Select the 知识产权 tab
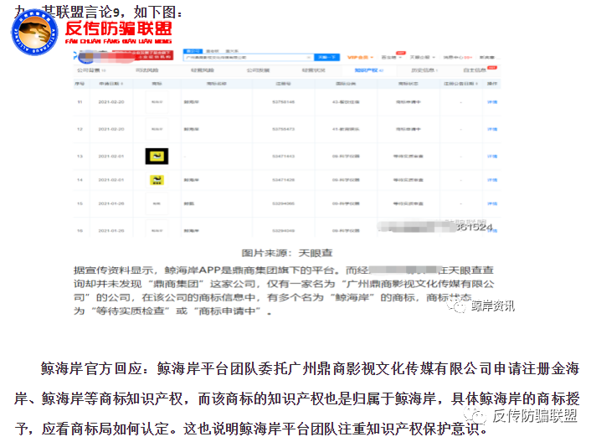Screen dimensions: 596x442 [x=368, y=70]
